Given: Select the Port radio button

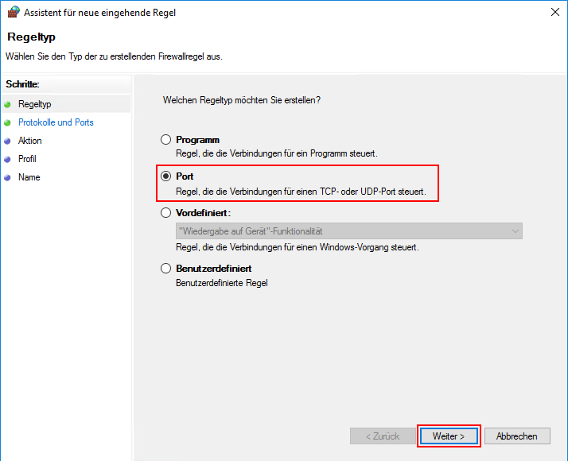Looking at the screenshot, I should [x=166, y=176].
